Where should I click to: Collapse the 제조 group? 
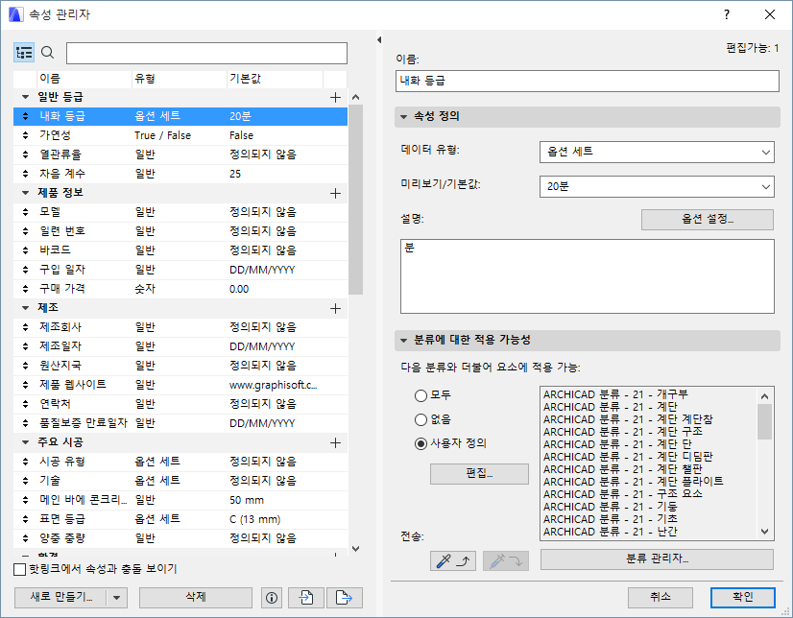pyautogui.click(x=25, y=308)
